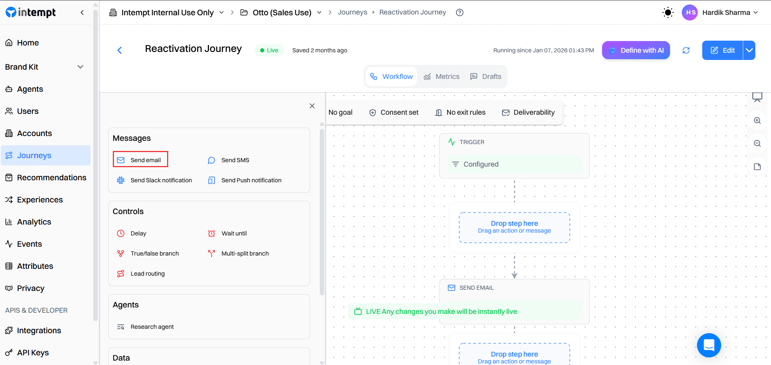Screen dimensions: 771x365
Task: Select the True/false branch control
Action: coord(154,253)
